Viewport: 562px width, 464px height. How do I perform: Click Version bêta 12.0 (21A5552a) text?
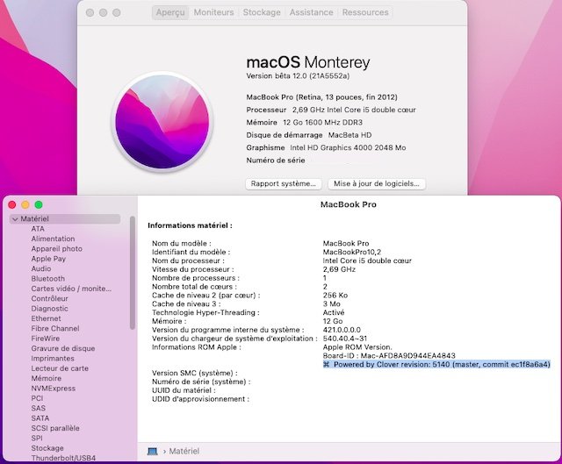point(298,76)
